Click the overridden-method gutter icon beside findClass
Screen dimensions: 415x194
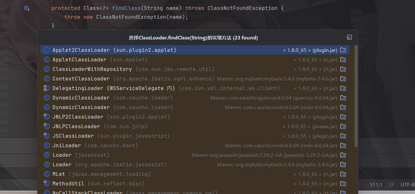pyautogui.click(x=26, y=8)
